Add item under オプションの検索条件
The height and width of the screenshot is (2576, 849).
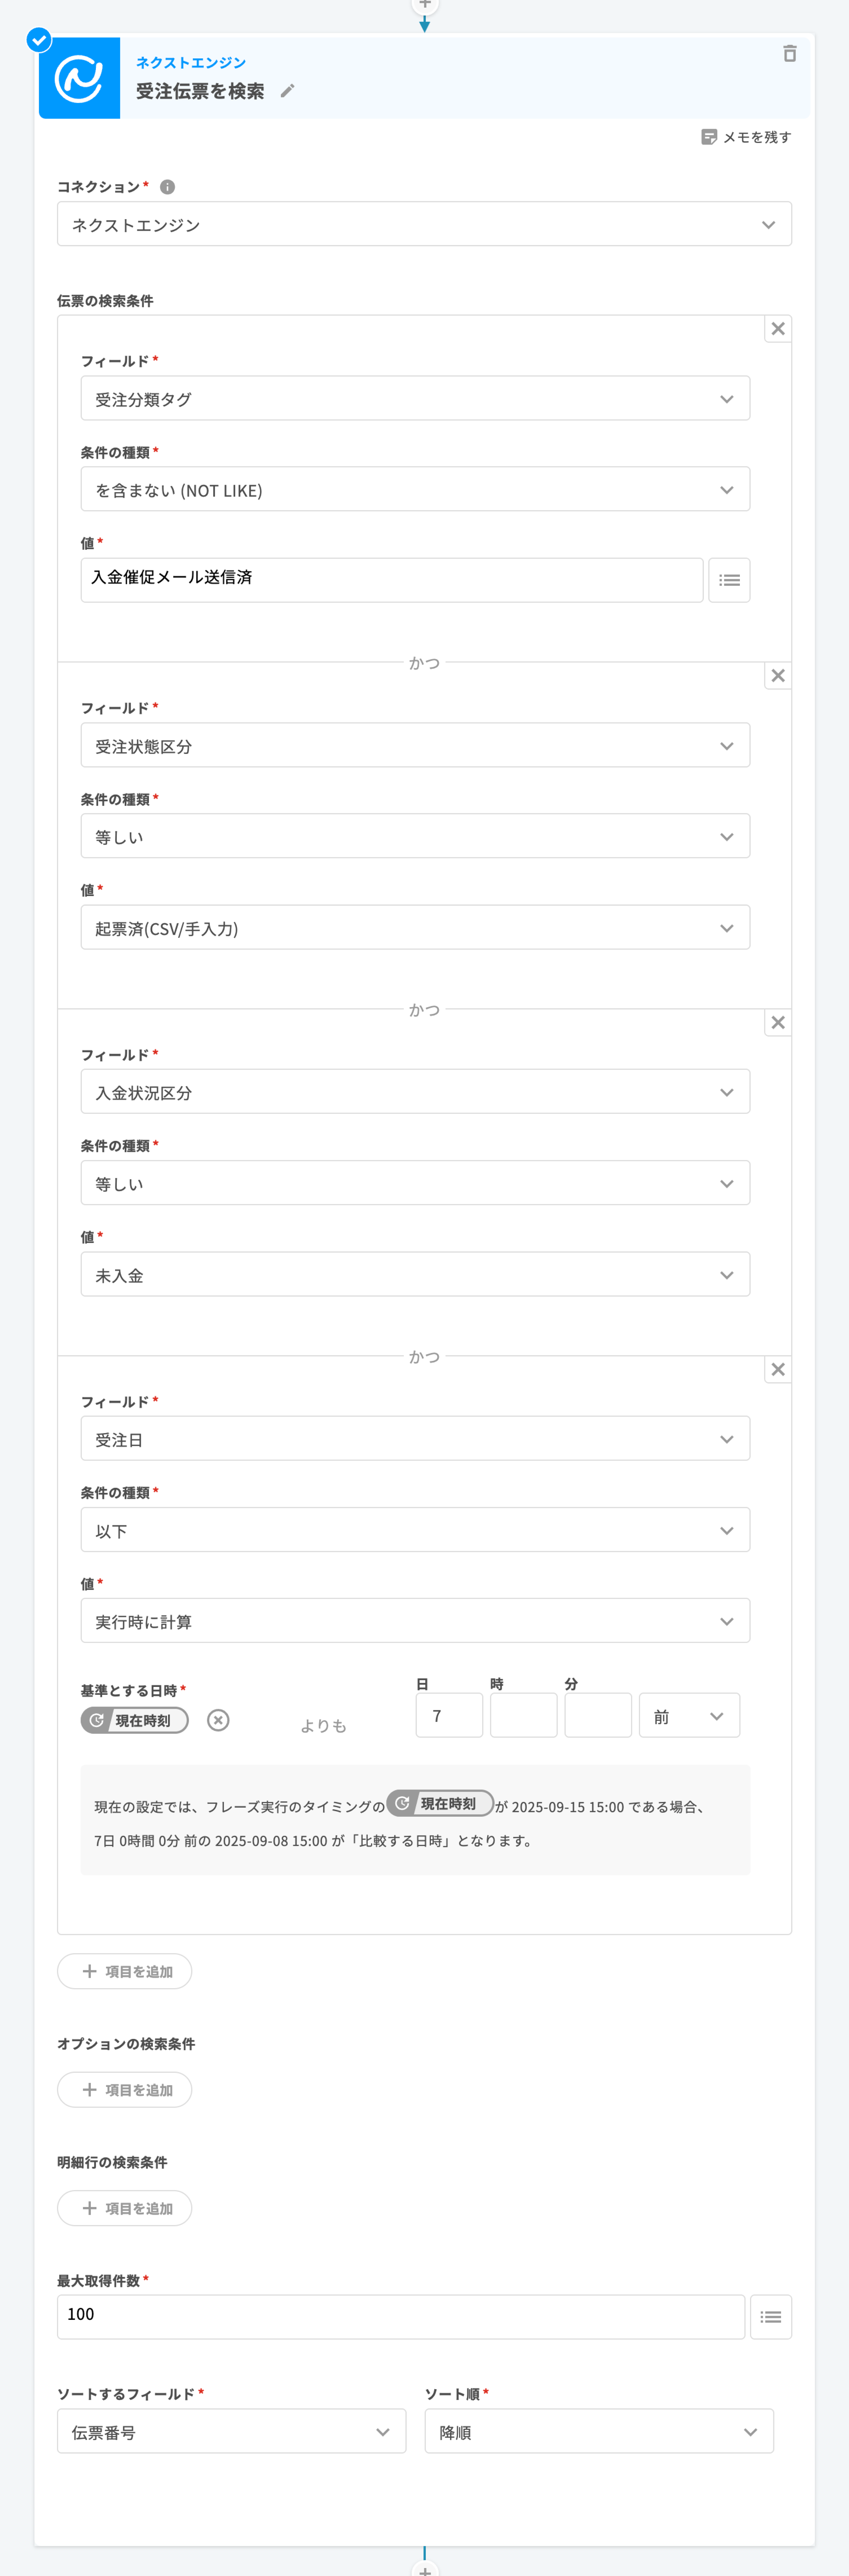[x=125, y=2090]
